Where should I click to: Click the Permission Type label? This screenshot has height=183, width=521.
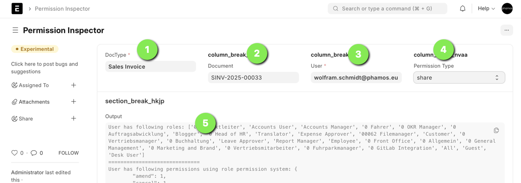pos(434,66)
